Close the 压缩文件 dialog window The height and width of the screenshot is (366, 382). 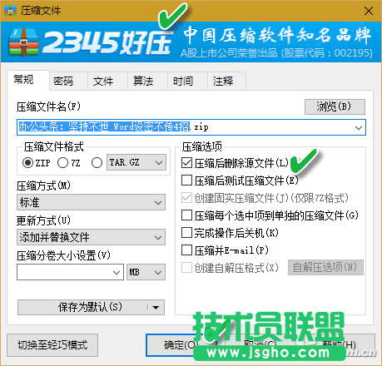coord(369,11)
